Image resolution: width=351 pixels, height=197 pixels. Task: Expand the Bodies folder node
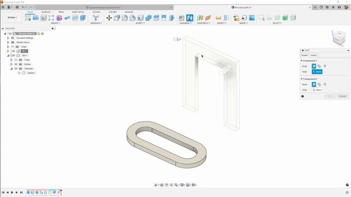[x=12, y=64]
